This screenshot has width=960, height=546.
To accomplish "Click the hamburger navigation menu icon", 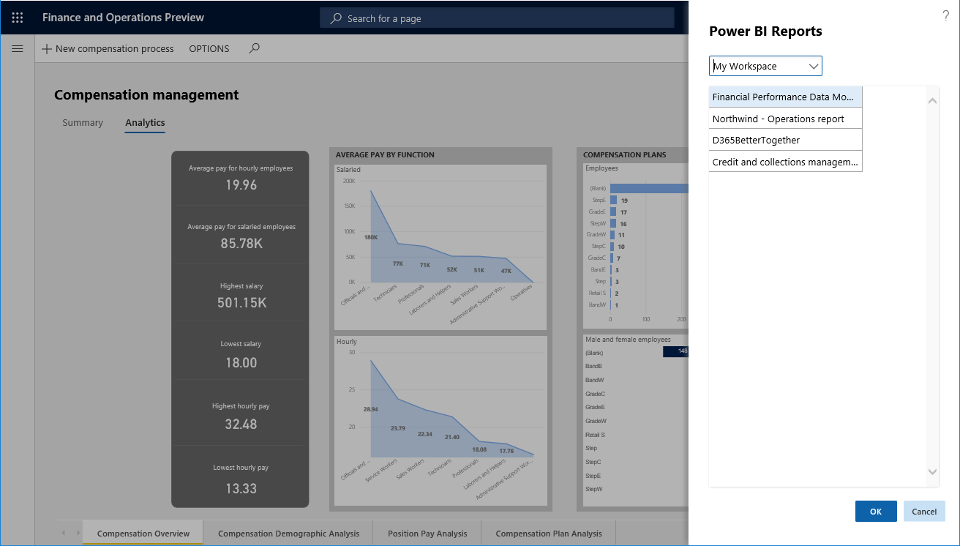I will click(18, 48).
